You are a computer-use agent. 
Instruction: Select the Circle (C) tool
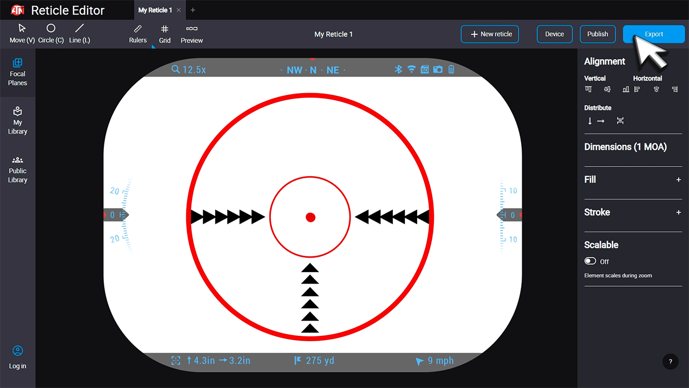coord(51,33)
